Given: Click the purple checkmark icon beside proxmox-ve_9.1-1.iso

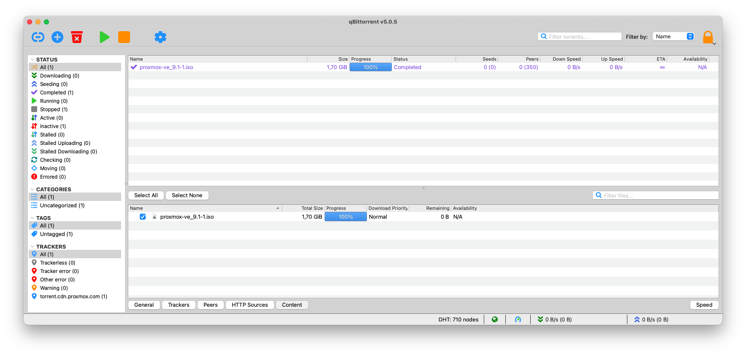Looking at the screenshot, I should point(134,67).
